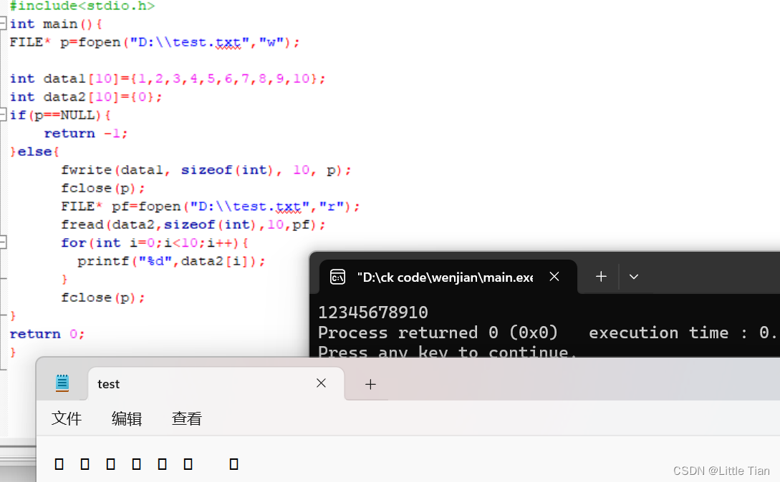Click the return 0 statement
The width and height of the screenshot is (780, 482).
[x=47, y=334]
